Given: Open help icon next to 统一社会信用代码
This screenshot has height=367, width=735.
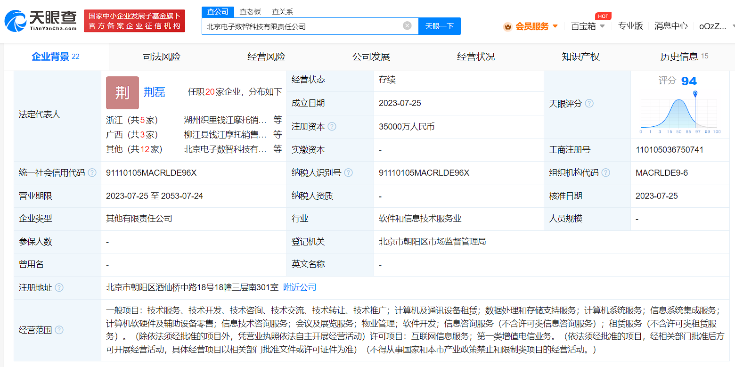Looking at the screenshot, I should point(92,173).
